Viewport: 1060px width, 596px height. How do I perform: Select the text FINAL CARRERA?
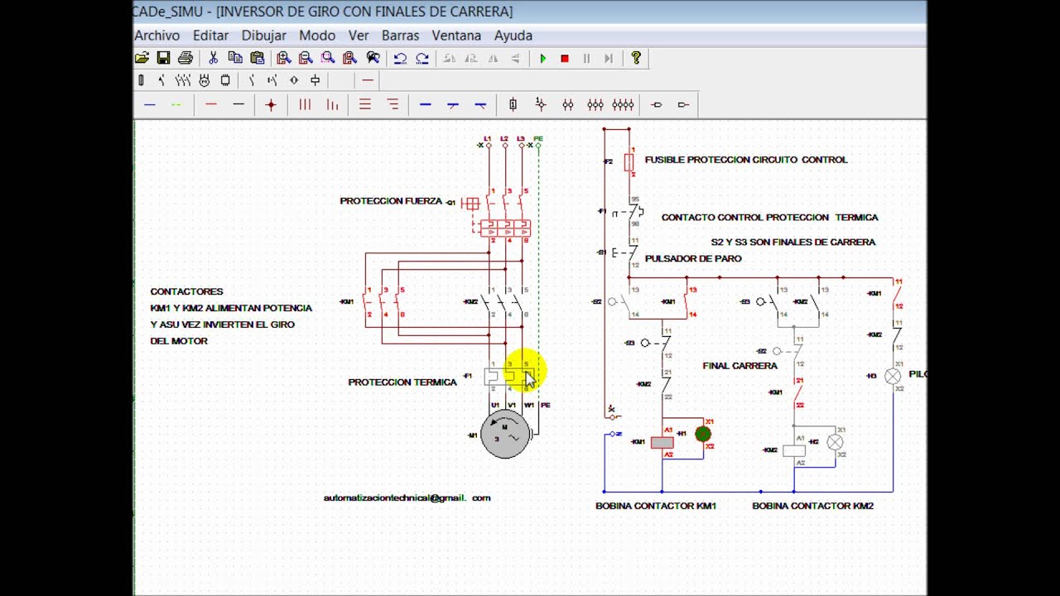740,366
